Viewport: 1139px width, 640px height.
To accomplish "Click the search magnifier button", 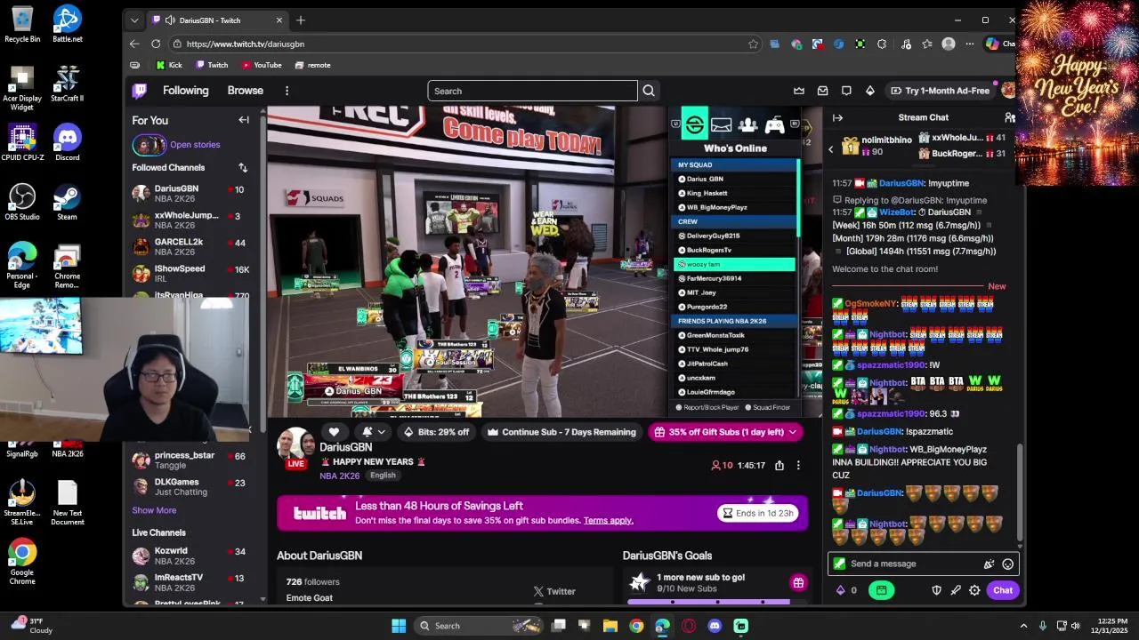I will tap(649, 91).
